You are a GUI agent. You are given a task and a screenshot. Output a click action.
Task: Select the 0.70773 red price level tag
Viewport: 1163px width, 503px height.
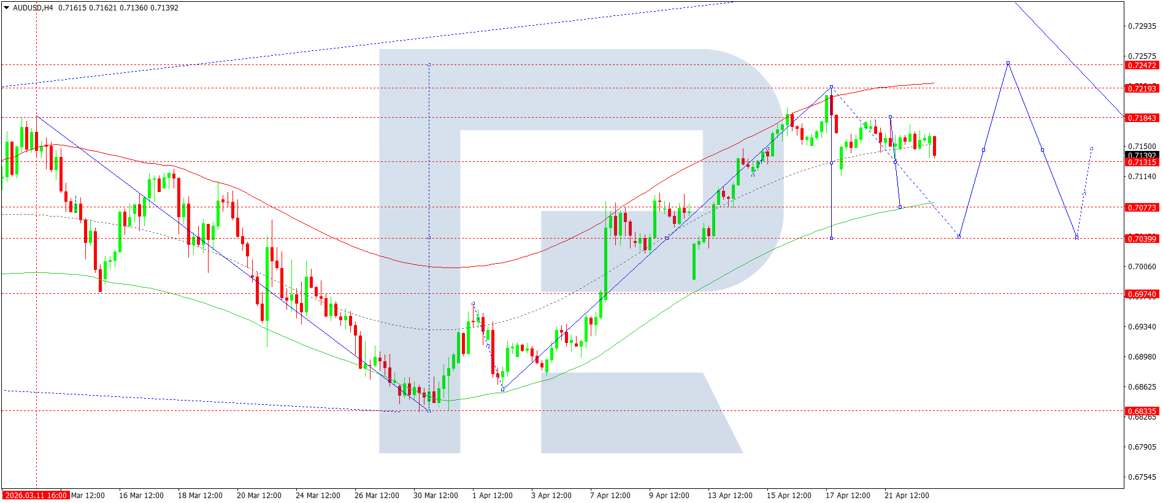1142,208
